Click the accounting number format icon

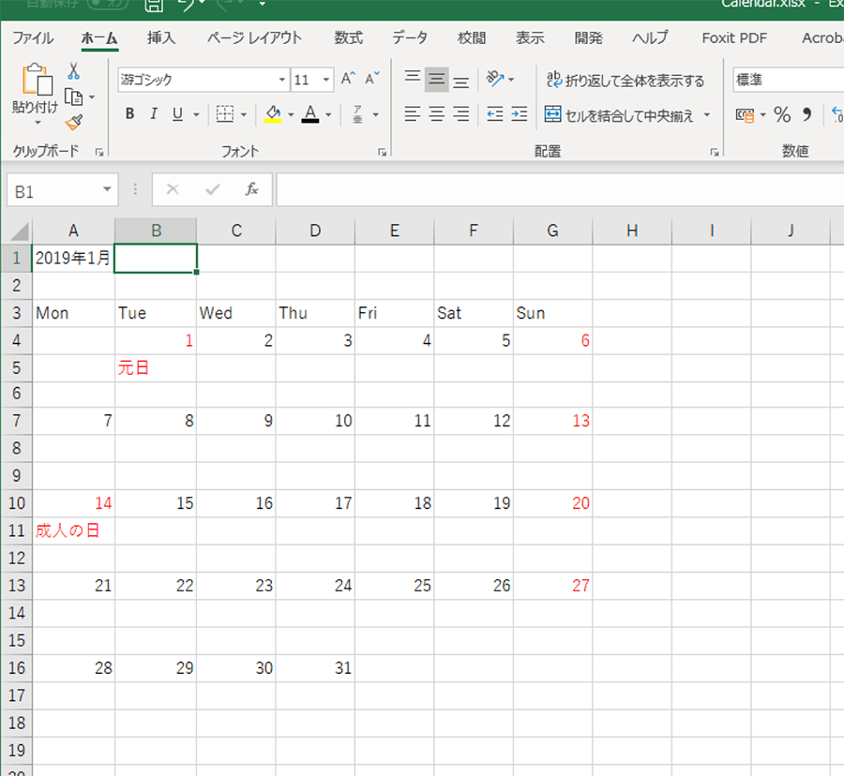746,114
